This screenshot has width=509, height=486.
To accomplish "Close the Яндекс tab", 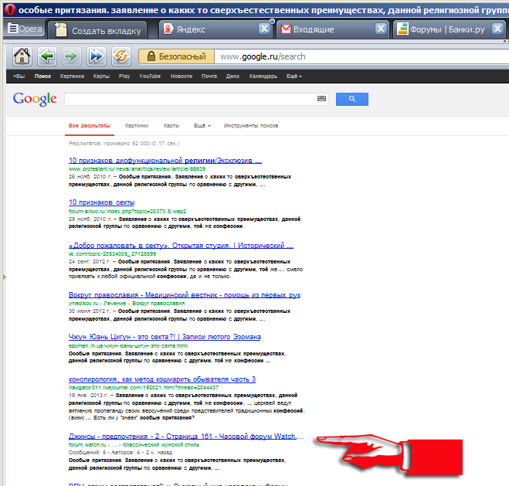I will 263,29.
